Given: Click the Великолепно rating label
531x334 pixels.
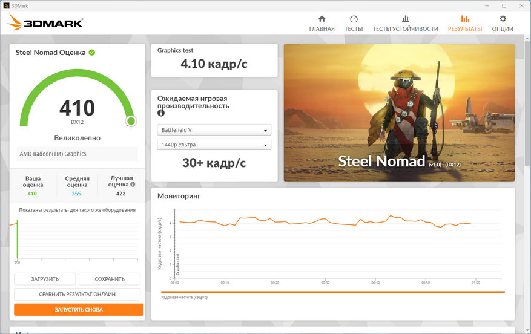Looking at the screenshot, I should [x=78, y=138].
